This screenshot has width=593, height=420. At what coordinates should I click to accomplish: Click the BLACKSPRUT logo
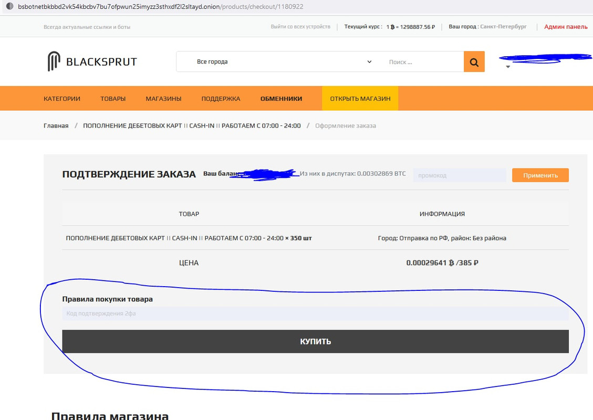pyautogui.click(x=92, y=61)
